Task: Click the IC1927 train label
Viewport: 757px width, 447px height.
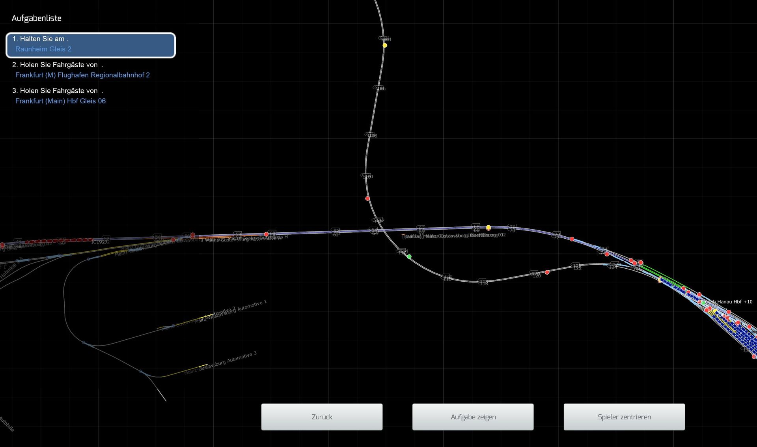Action: (100, 242)
